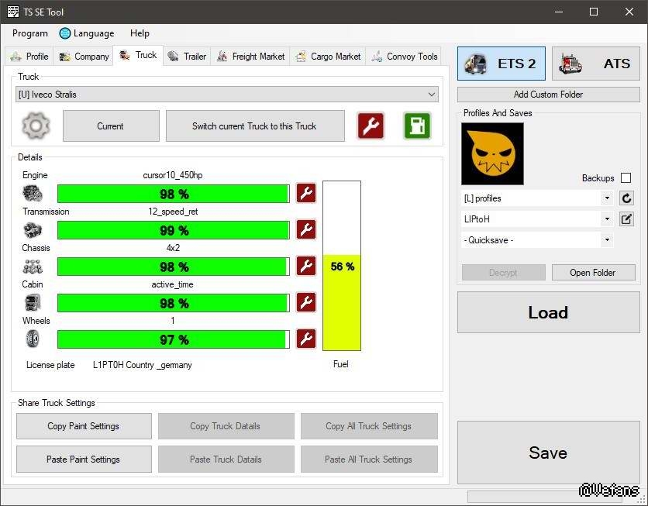Click the Current truck button
Viewport: 648px width, 506px height.
(x=111, y=126)
